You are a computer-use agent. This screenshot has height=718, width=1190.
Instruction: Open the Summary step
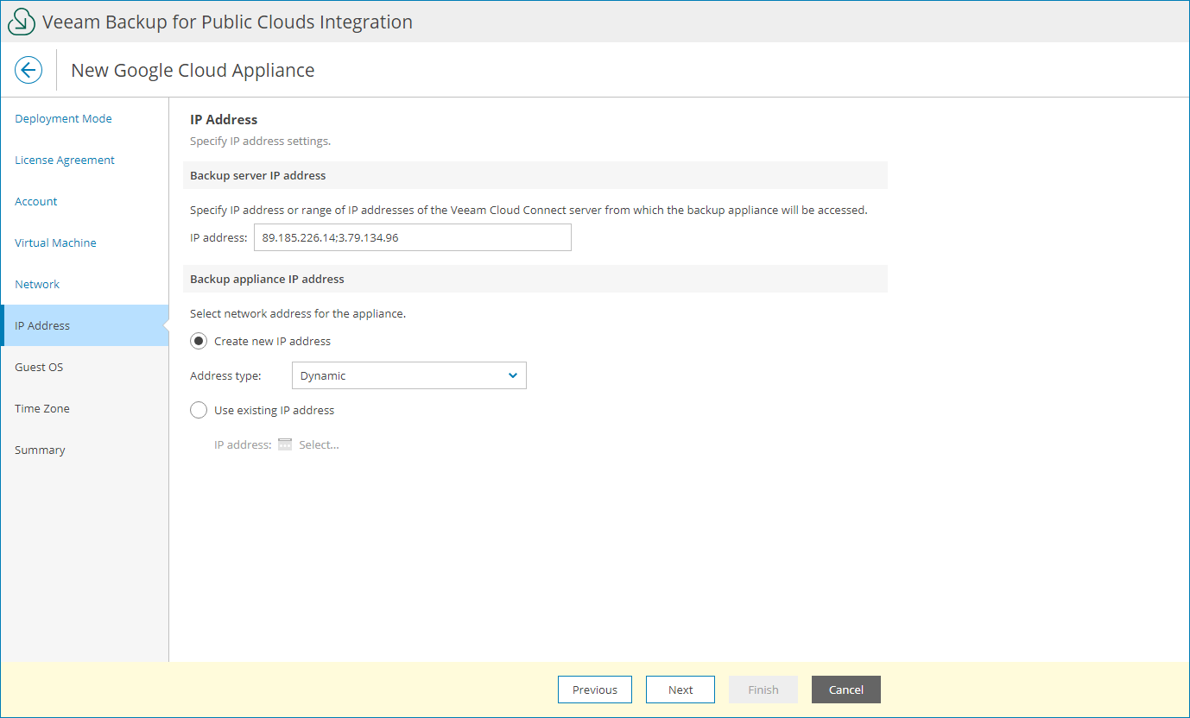40,450
